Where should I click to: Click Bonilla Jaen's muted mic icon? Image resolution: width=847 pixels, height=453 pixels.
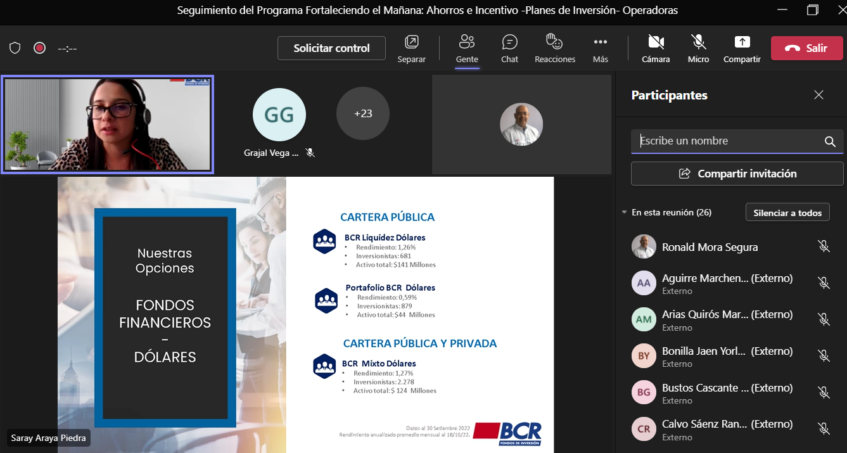[824, 356]
